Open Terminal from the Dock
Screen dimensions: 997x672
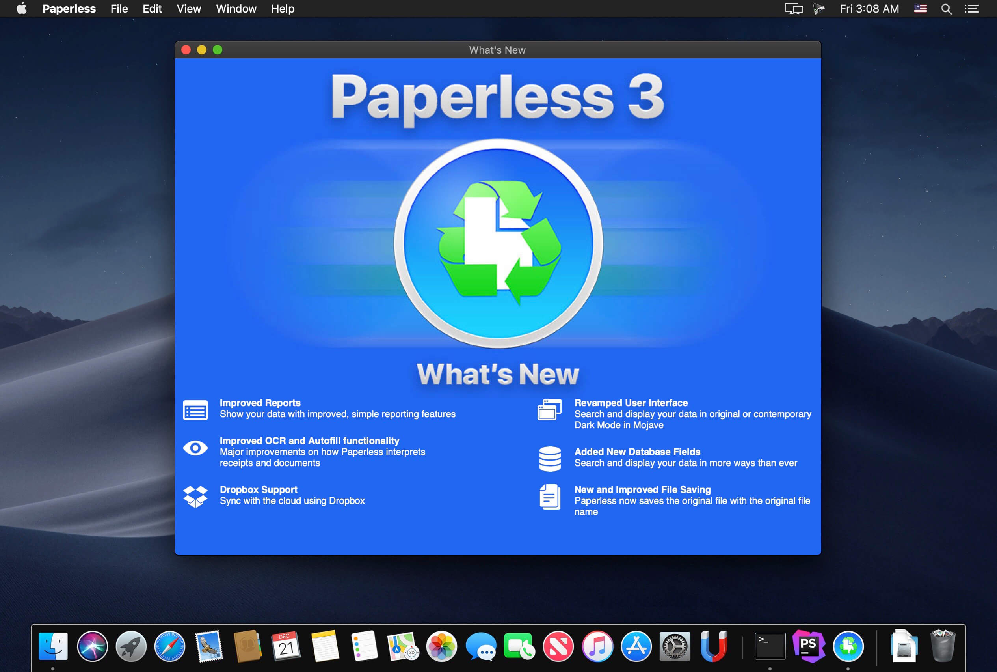click(770, 646)
